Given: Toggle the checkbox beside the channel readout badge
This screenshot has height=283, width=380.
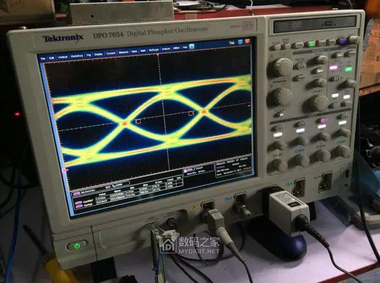Looking at the screenshot, I should tap(186, 171).
